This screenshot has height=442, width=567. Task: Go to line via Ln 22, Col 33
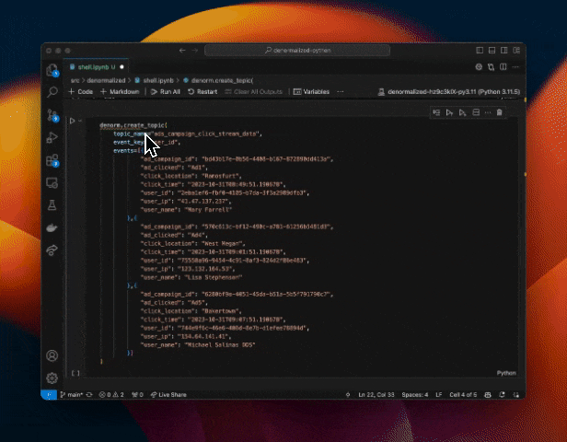click(x=376, y=395)
